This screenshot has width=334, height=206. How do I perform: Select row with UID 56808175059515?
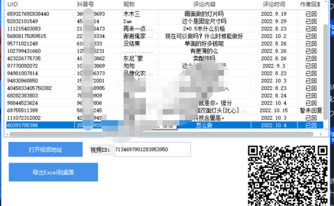165,36
